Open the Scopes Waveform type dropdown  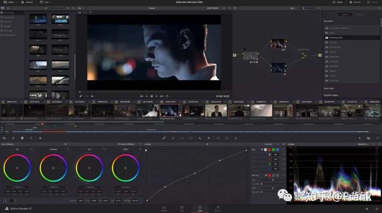364,144
